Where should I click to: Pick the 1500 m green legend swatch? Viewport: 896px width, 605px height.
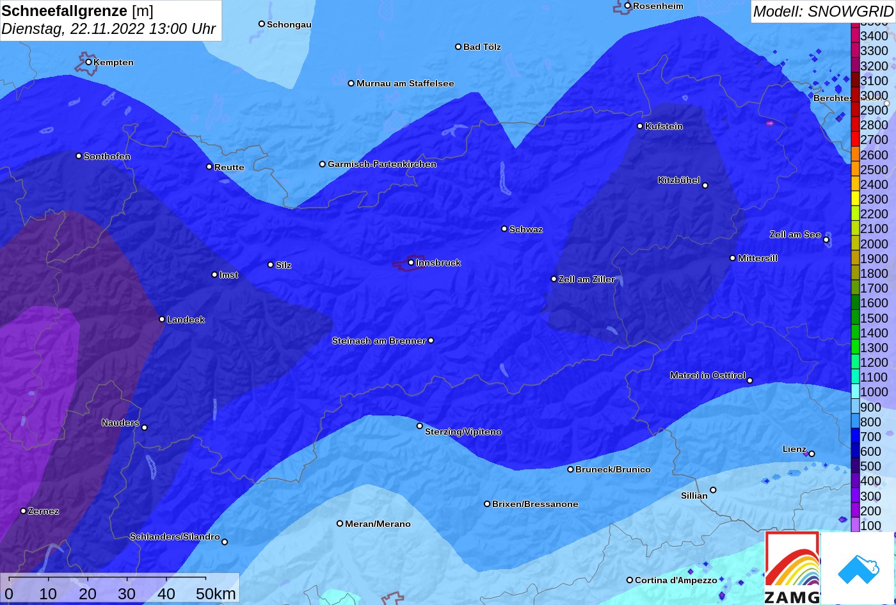click(x=855, y=318)
